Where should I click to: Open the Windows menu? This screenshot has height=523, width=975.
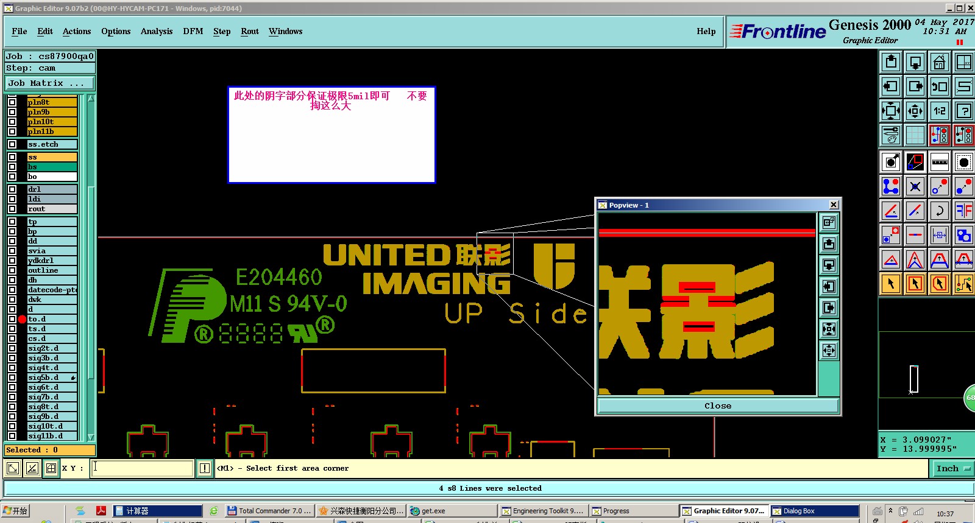(286, 31)
